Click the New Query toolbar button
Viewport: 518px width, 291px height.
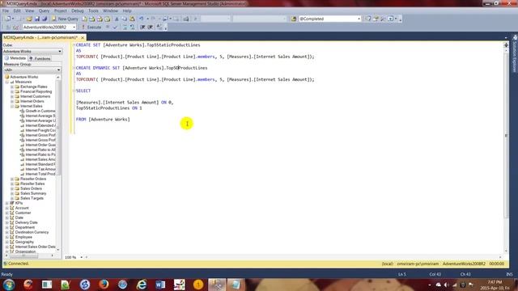[65, 19]
